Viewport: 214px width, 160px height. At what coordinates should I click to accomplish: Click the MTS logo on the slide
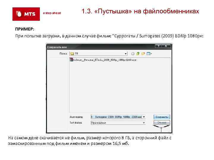click(x=26, y=14)
